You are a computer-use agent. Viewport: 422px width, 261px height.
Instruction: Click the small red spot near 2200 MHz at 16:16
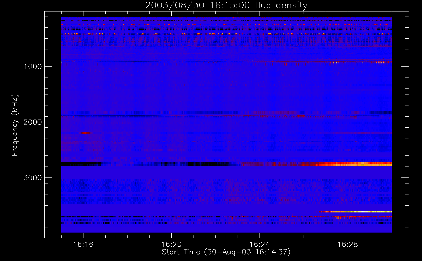85,133
